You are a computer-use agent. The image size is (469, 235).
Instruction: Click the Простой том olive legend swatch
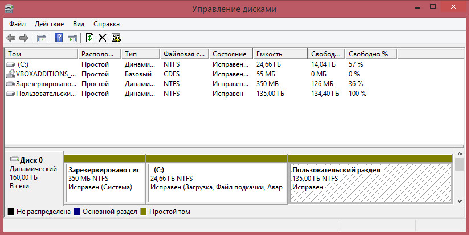coord(143,212)
